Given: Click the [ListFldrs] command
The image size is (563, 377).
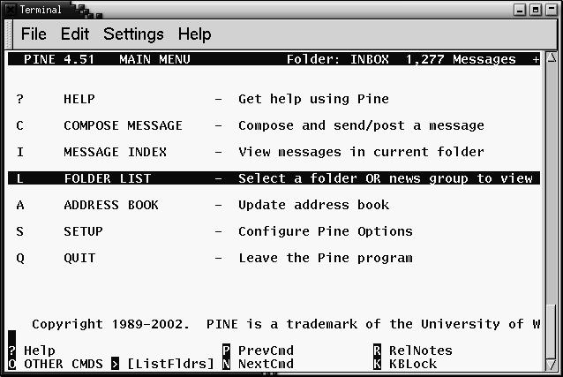Looking at the screenshot, I should [170, 364].
